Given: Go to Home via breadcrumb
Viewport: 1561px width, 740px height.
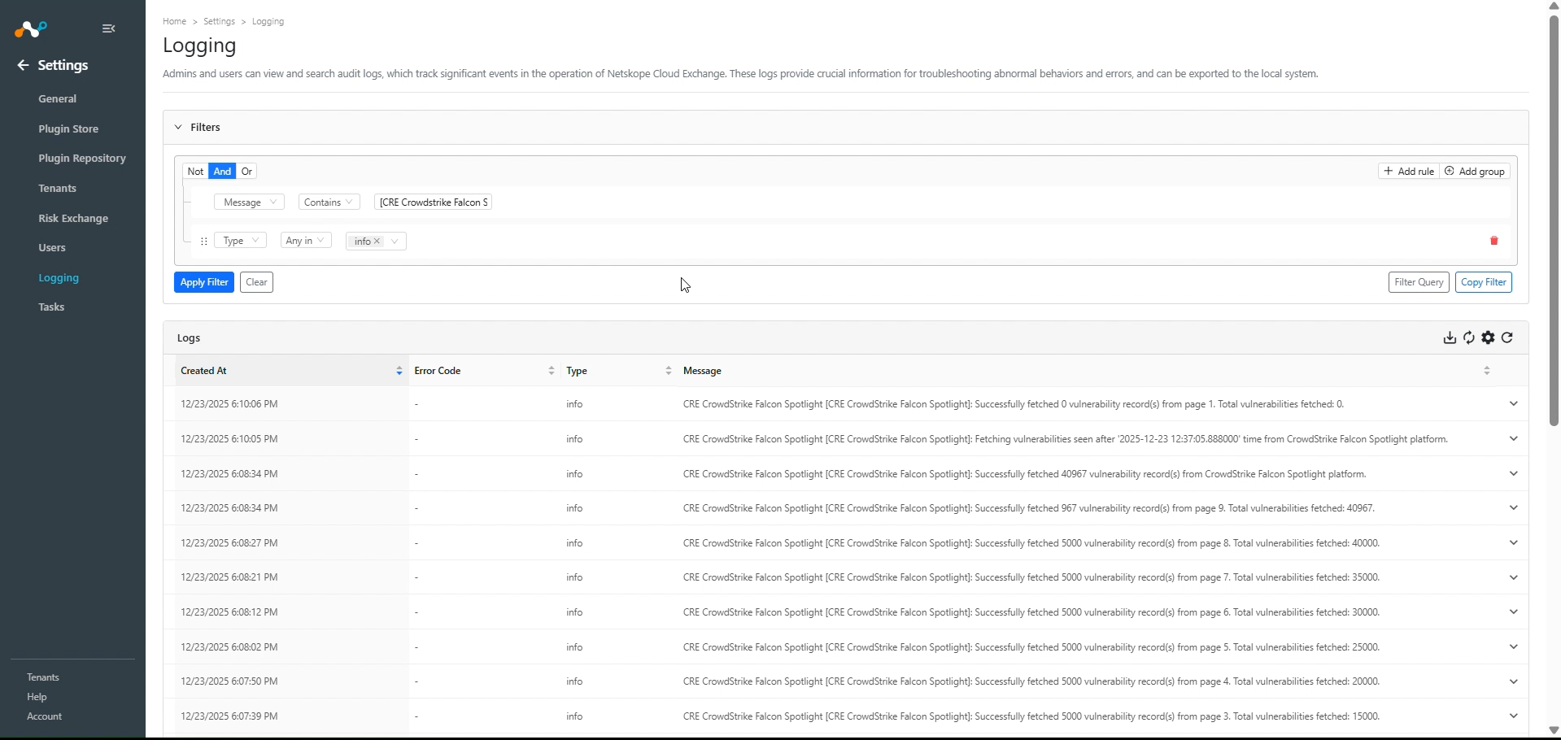Looking at the screenshot, I should tap(175, 22).
